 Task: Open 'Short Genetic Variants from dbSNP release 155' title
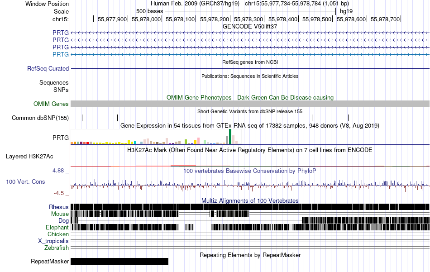pos(250,112)
